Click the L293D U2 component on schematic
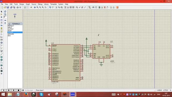This screenshot has height=97, width=172. [x=101, y=51]
